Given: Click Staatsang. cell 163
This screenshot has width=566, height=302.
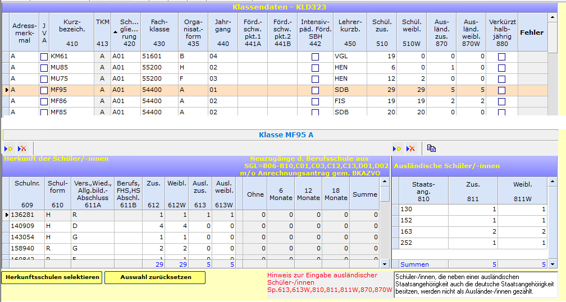Looking at the screenshot, I should (423, 231).
